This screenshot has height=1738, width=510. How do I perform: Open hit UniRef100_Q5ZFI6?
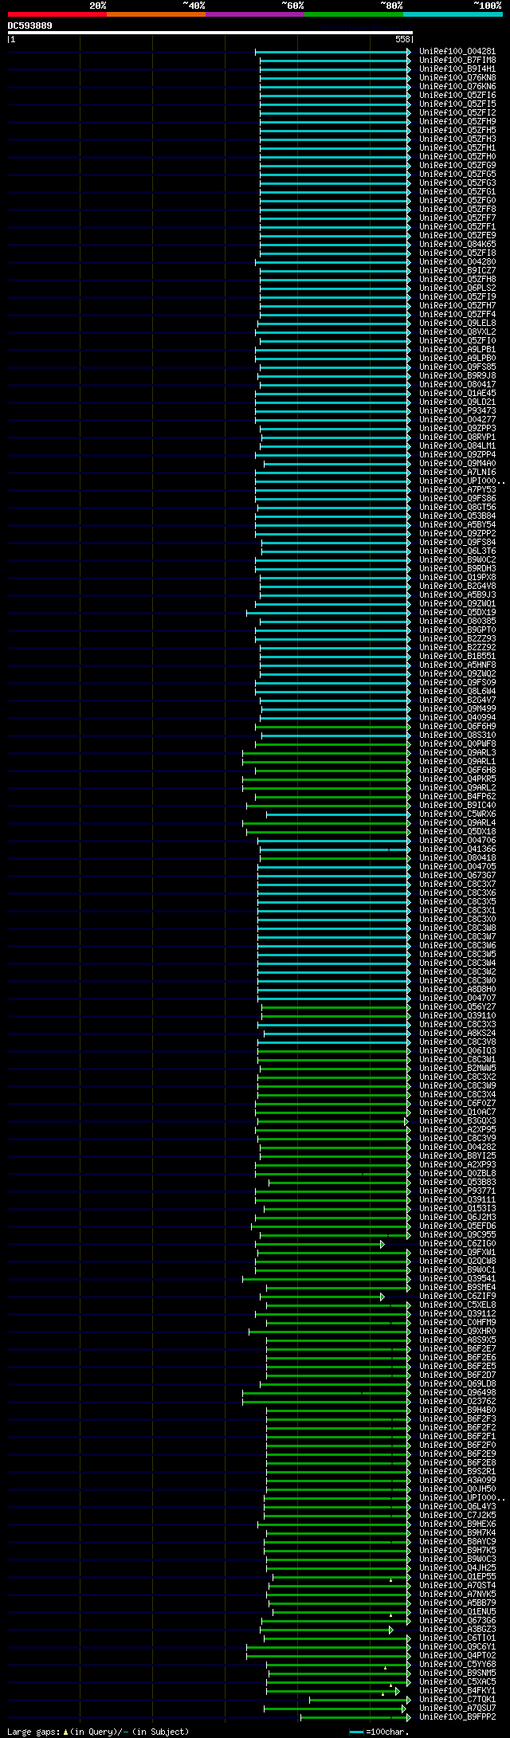[x=457, y=96]
